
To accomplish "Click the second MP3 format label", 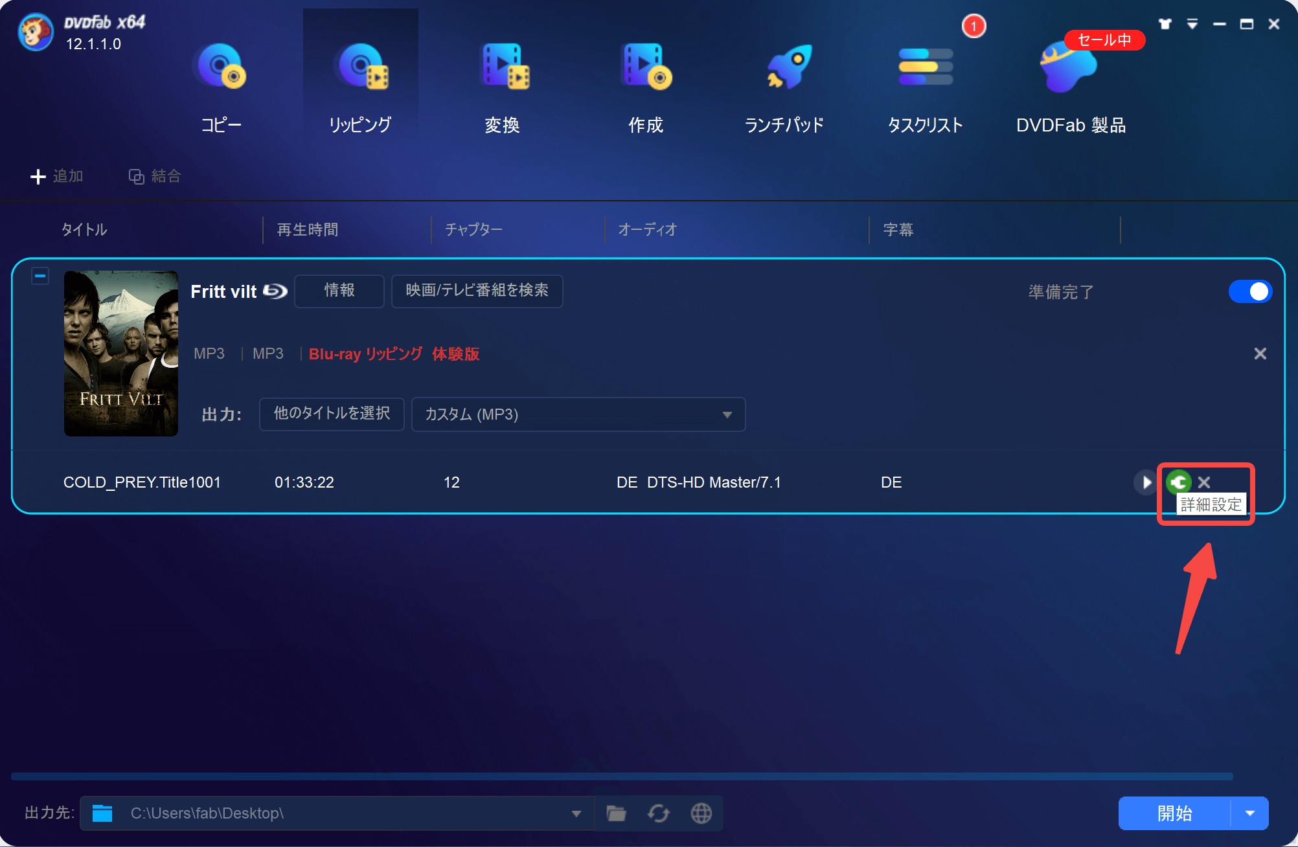I will point(268,354).
